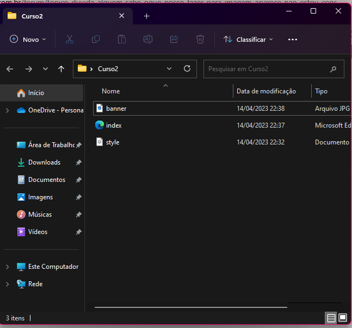Open Início in the navigation pane

(x=42, y=93)
